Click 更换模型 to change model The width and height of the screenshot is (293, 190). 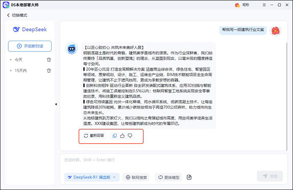(168, 177)
